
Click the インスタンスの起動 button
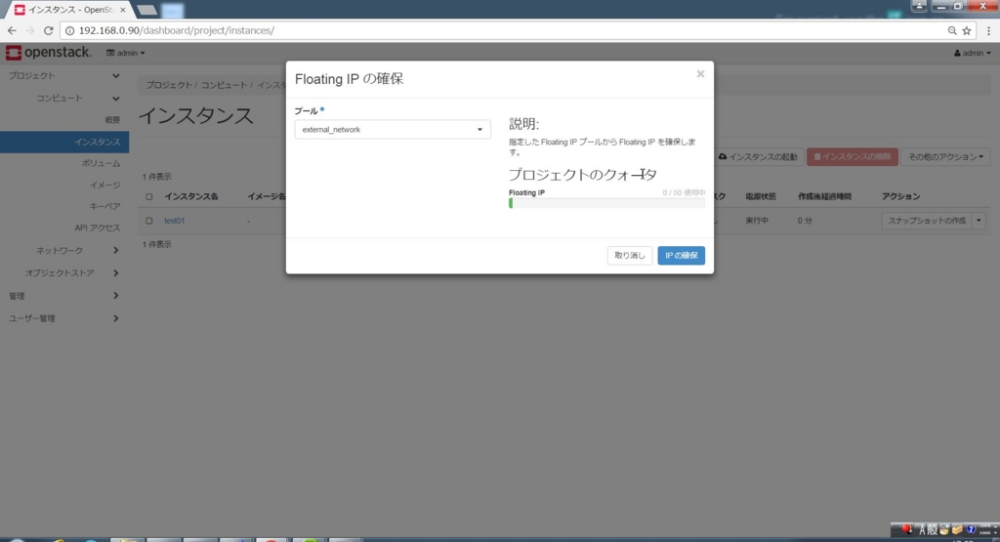pos(758,157)
